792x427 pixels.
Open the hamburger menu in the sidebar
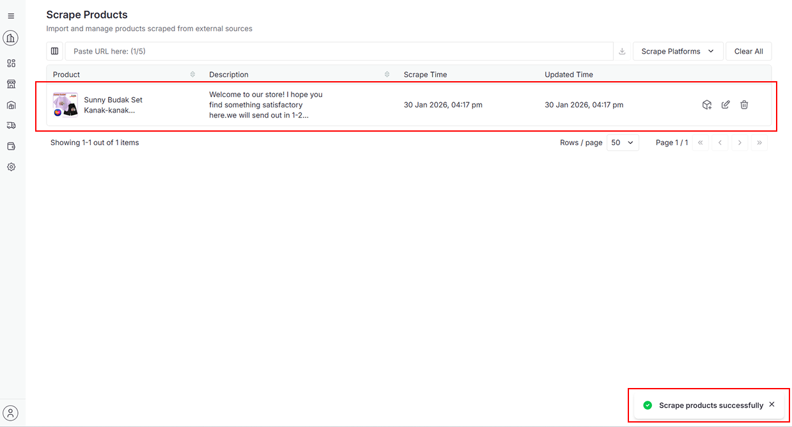11,16
